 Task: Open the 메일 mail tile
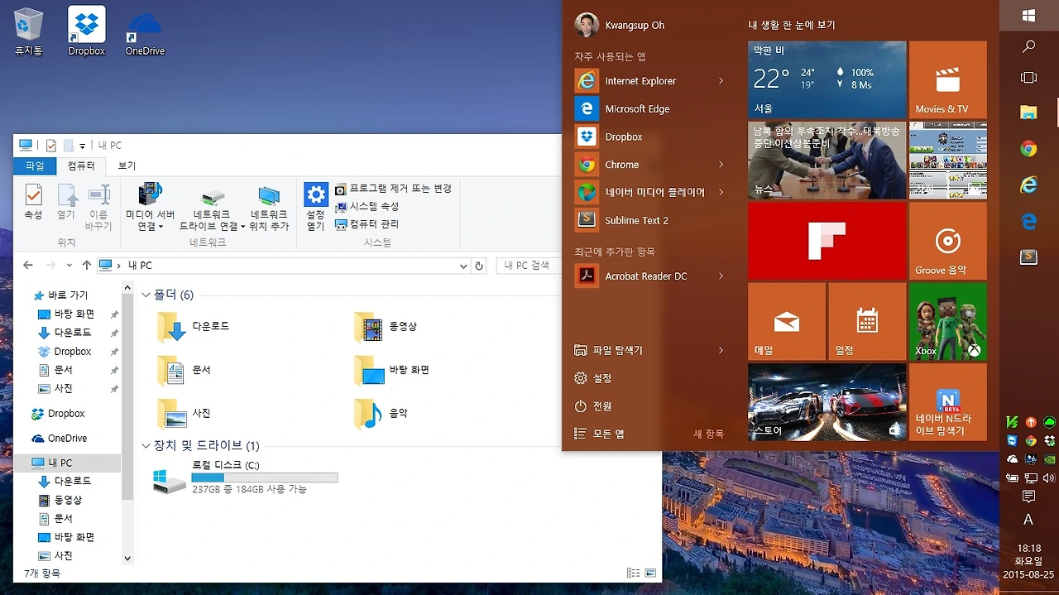pyautogui.click(x=786, y=321)
